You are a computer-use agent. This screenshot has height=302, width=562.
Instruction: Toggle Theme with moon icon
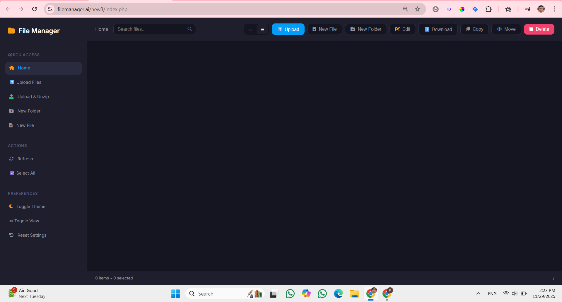coord(30,207)
